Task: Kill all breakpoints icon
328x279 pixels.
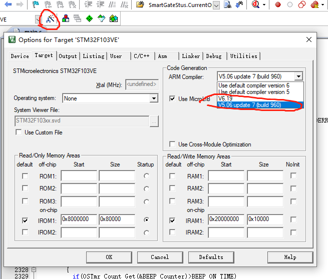Action: click(x=314, y=4)
